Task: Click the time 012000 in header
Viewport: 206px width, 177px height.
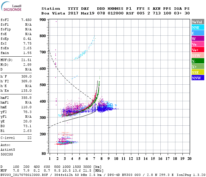Action: tap(116, 13)
